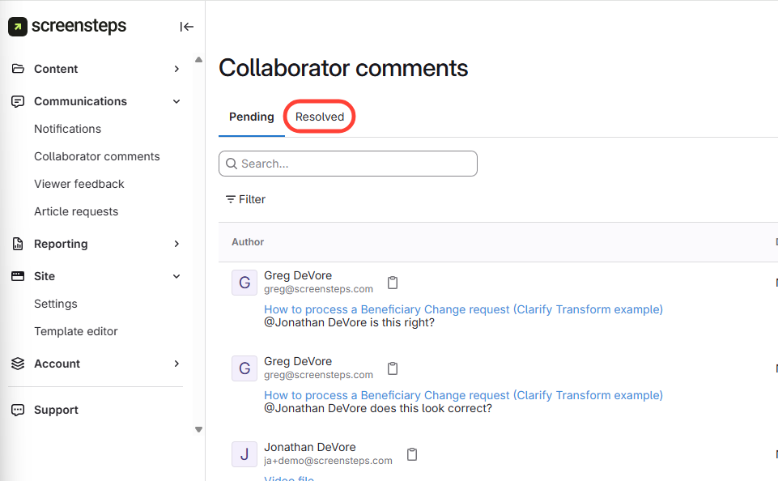
Task: Click the ScreenSteps logo
Action: [68, 26]
